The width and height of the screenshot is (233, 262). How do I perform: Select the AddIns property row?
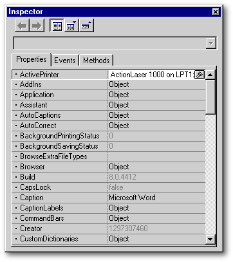[x=108, y=84]
